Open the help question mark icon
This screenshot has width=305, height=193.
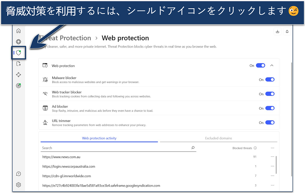click(19, 174)
